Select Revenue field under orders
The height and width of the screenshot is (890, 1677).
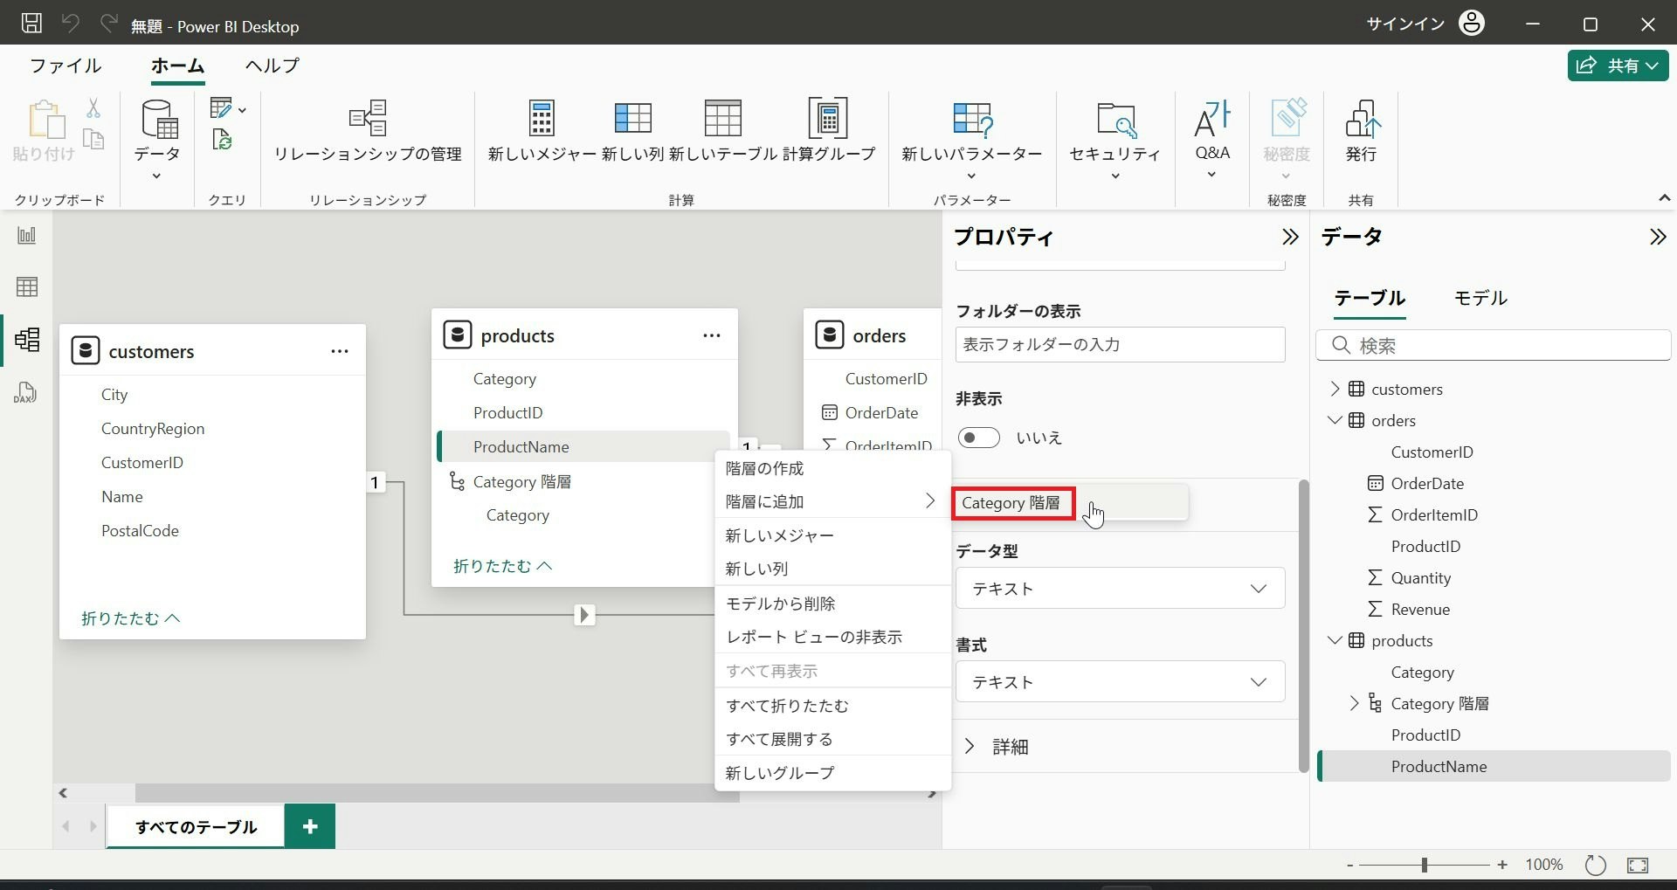pyautogui.click(x=1420, y=609)
